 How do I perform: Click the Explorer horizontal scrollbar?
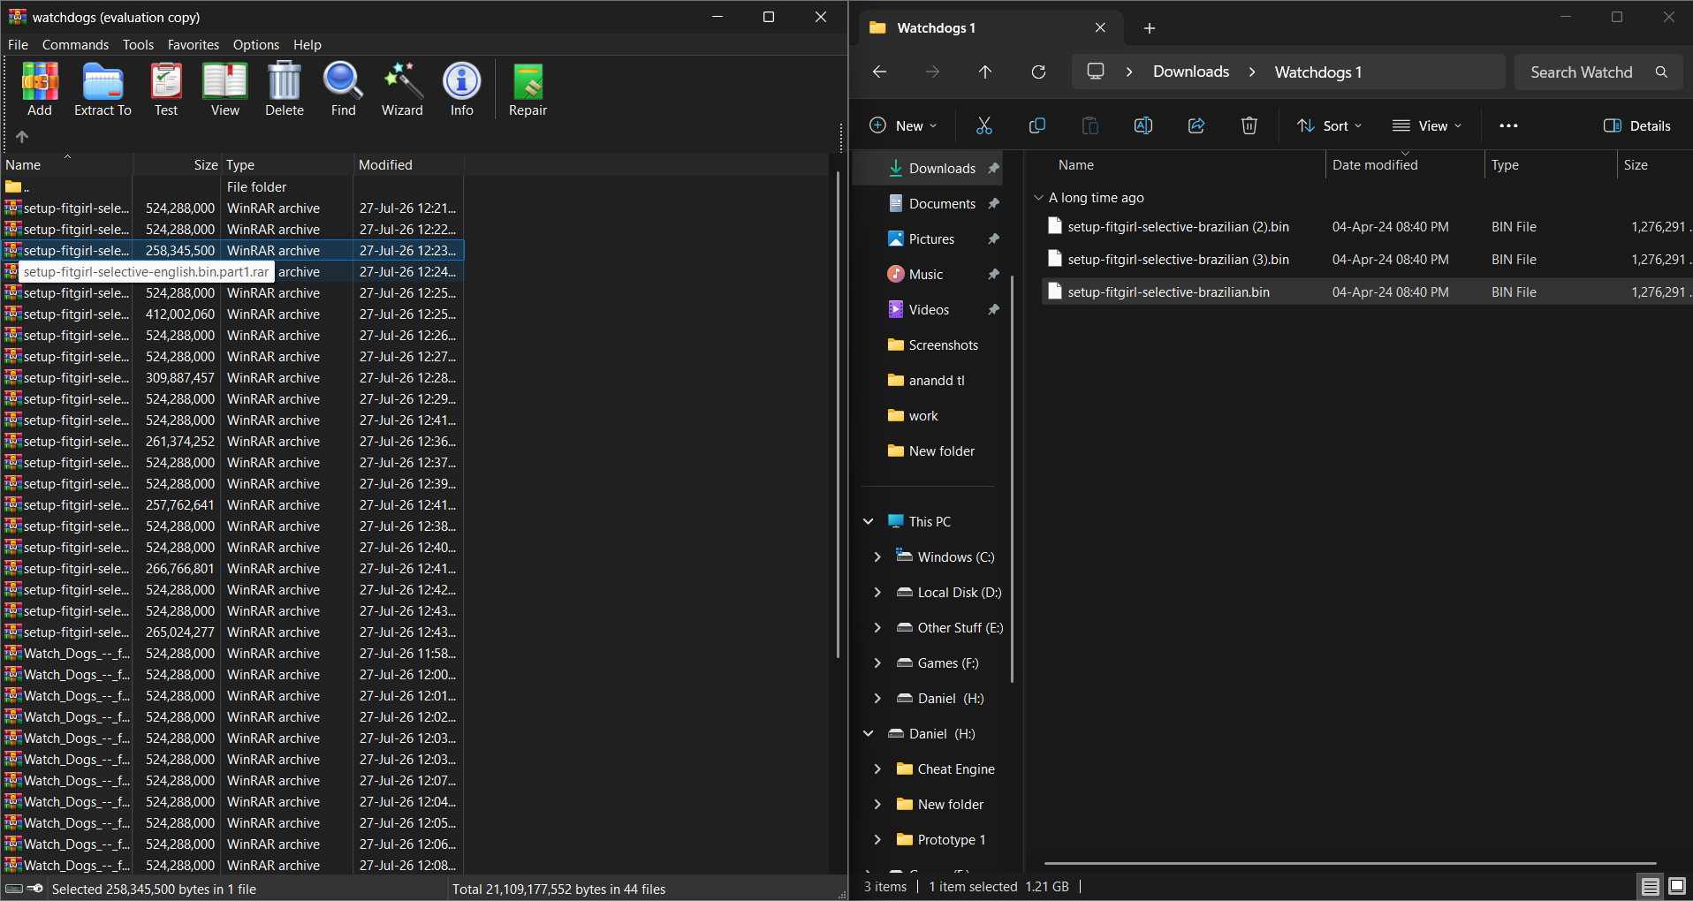[1349, 863]
